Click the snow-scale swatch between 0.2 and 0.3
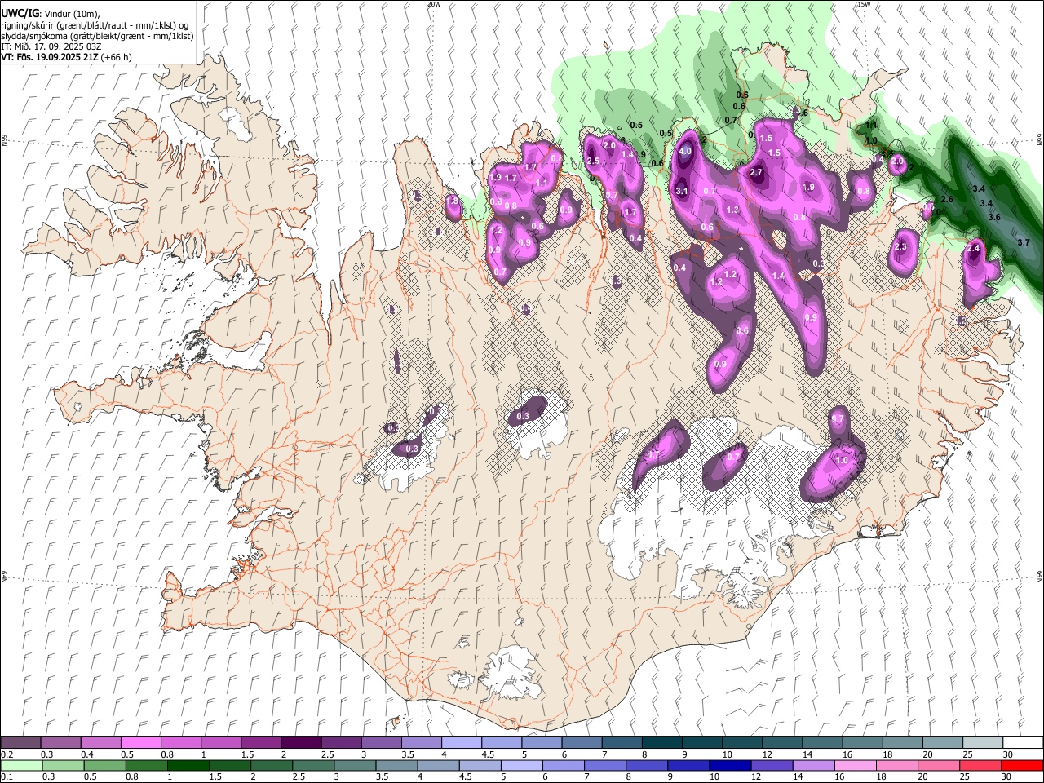 click(x=20, y=743)
